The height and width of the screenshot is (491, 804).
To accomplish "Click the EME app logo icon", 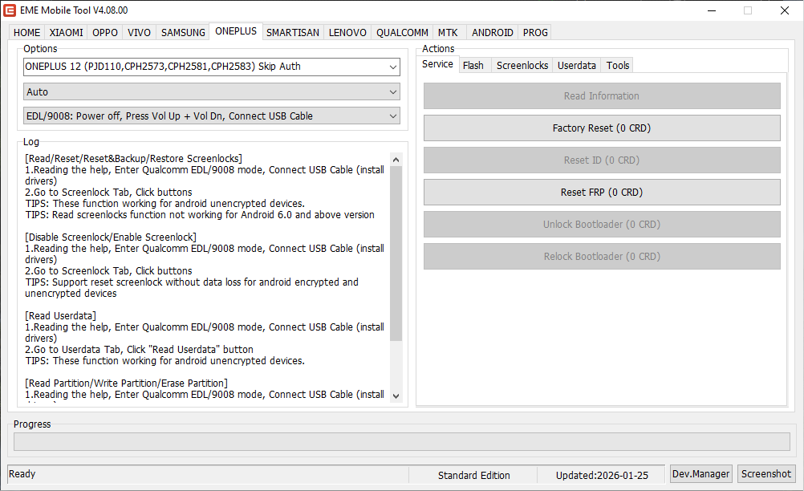I will pyautogui.click(x=10, y=10).
